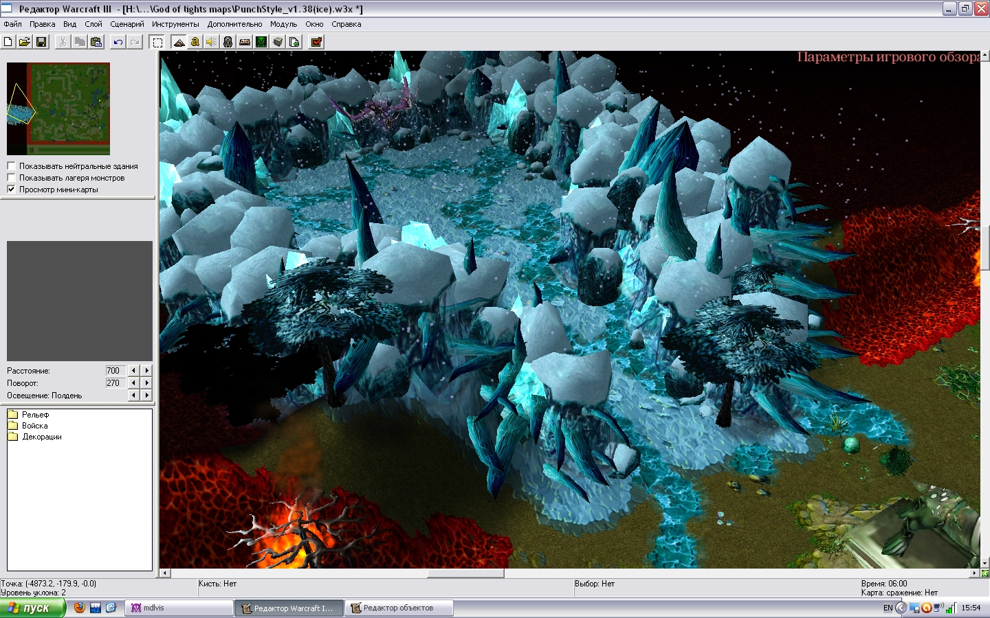Image resolution: width=990 pixels, height=618 pixels.
Task: Click the Расстояние value field showing 700
Action: [115, 371]
